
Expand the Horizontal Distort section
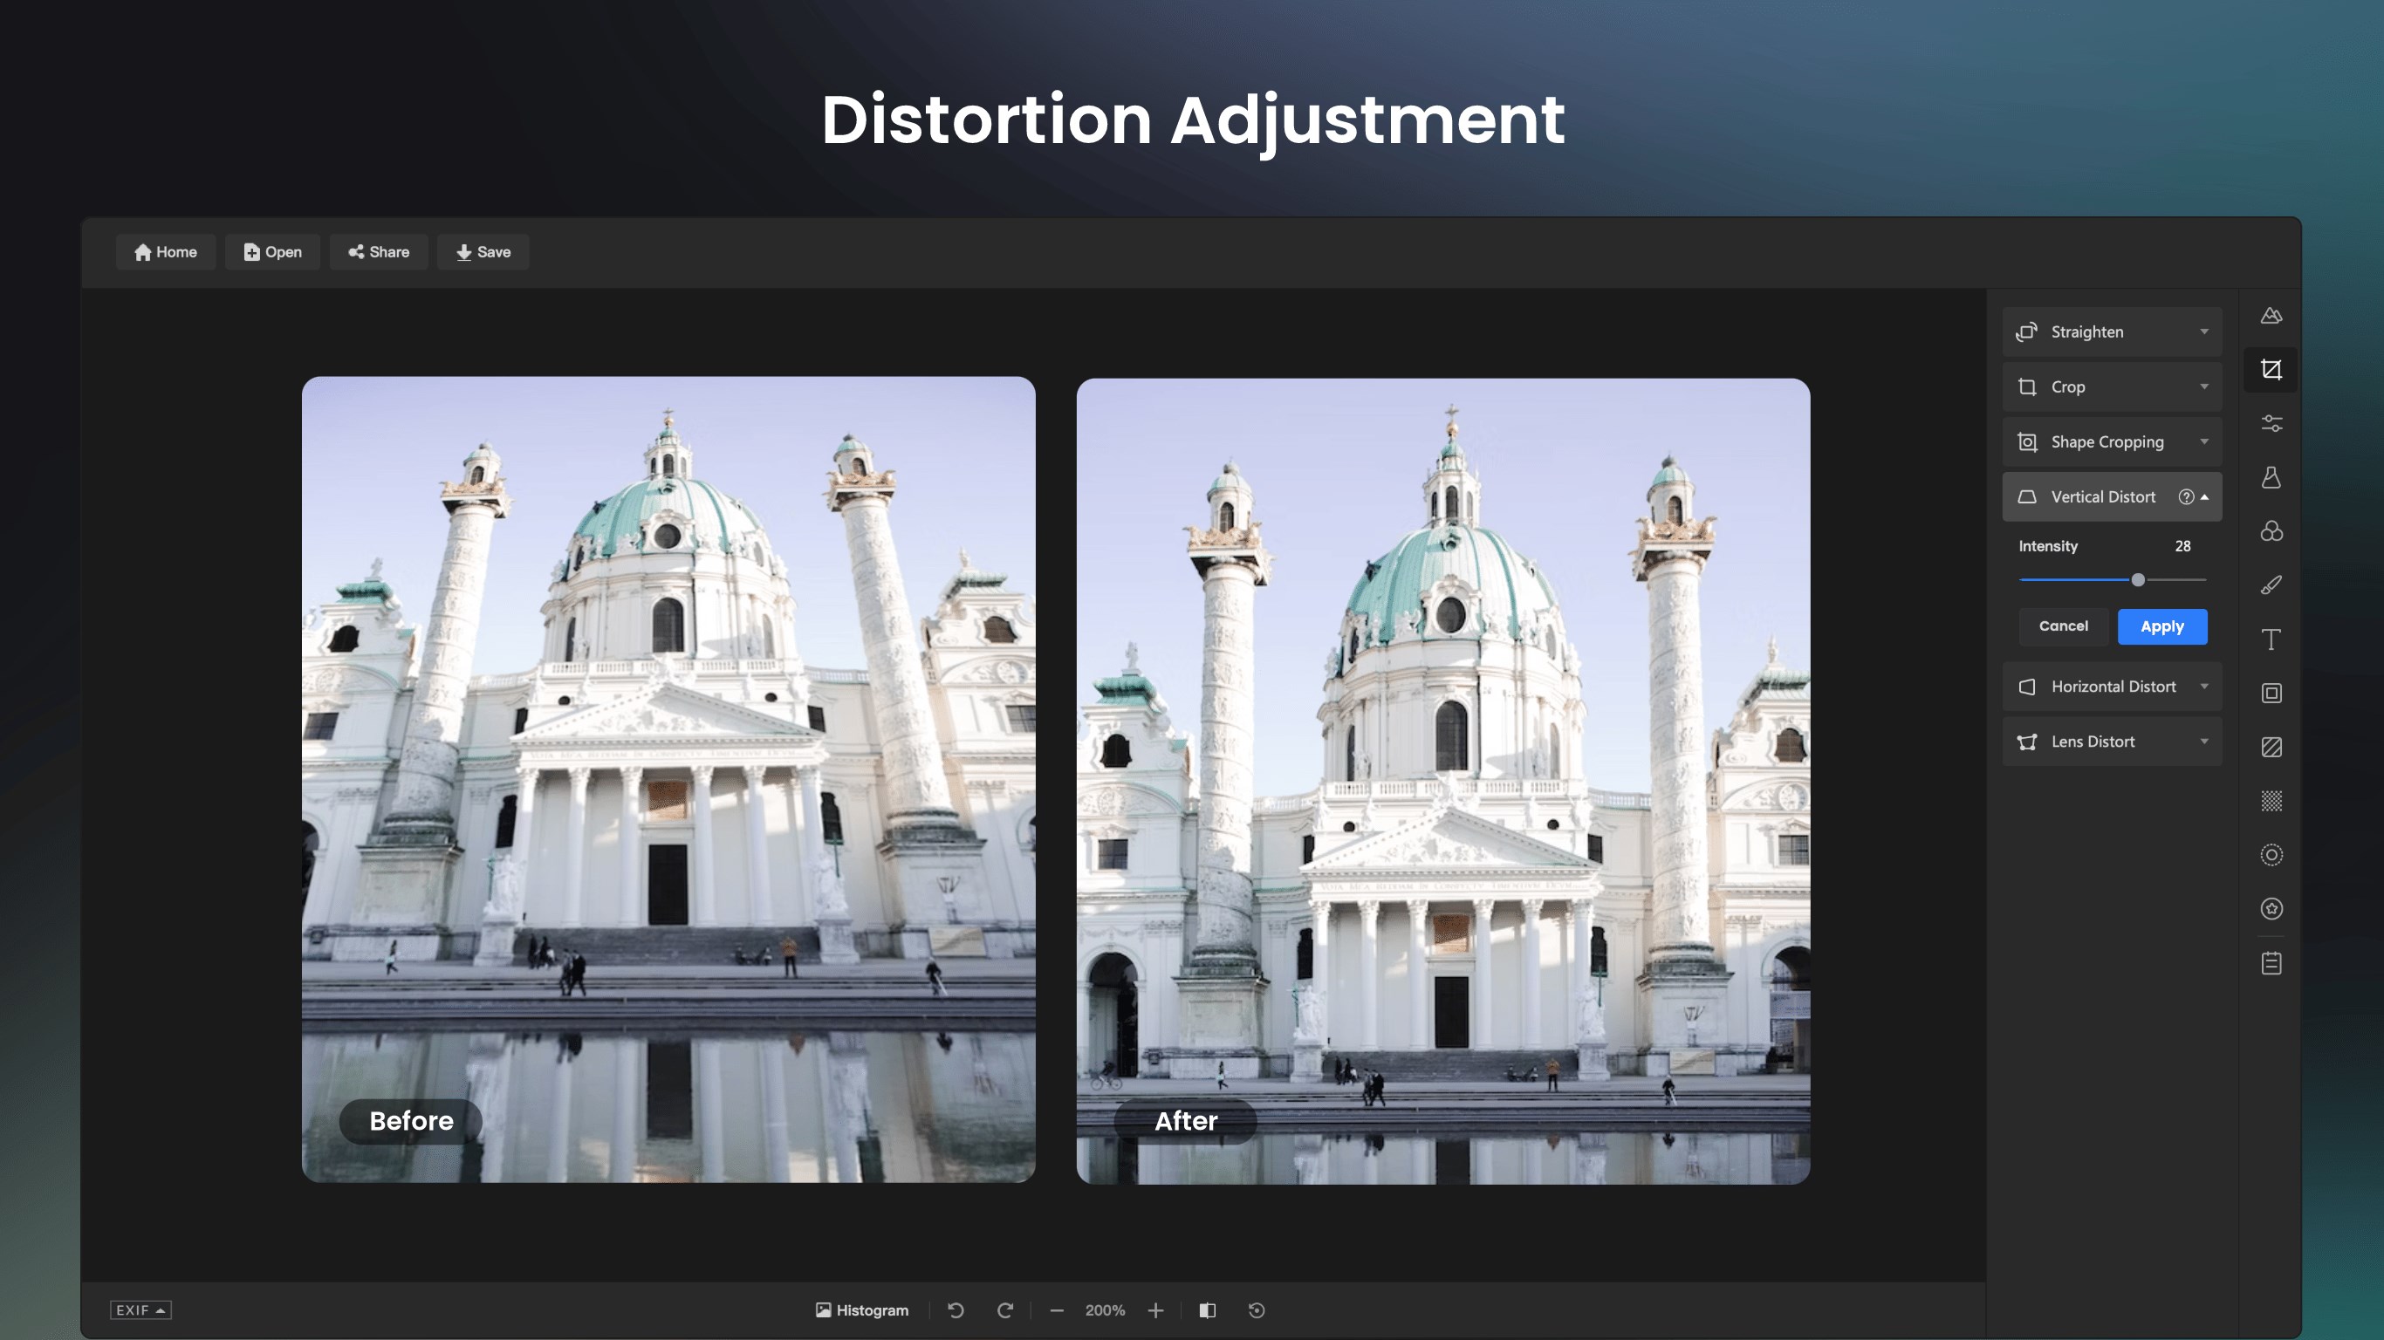coord(2112,687)
